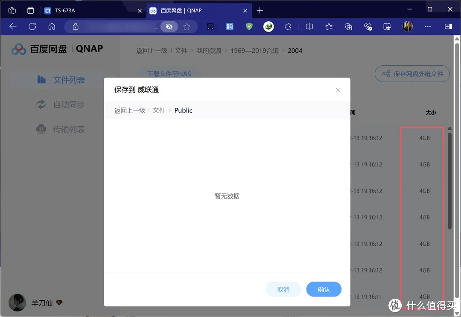Screen dimensions: 461x317
Task: Toggle the hidden-eye icon in address bar
Action: 169,26
